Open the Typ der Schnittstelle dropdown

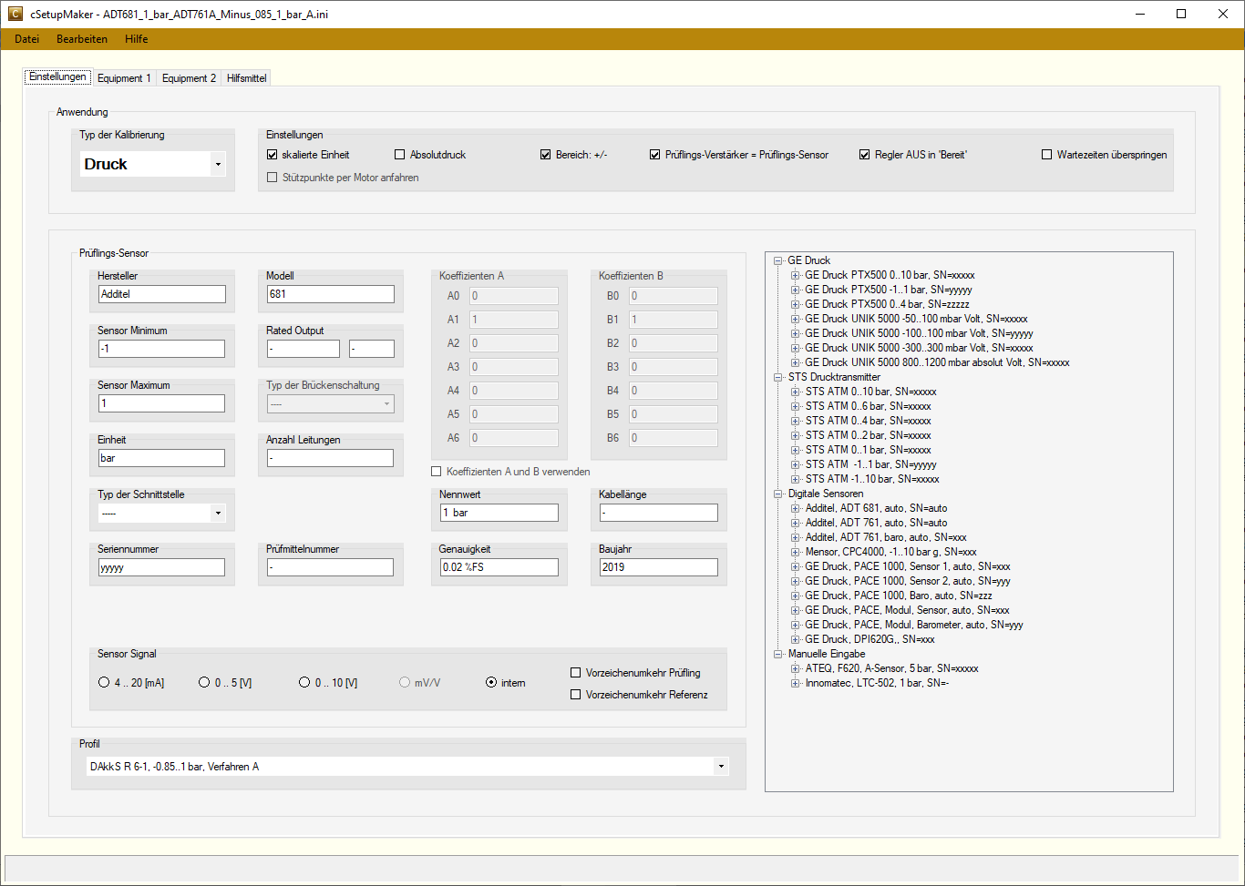click(216, 513)
